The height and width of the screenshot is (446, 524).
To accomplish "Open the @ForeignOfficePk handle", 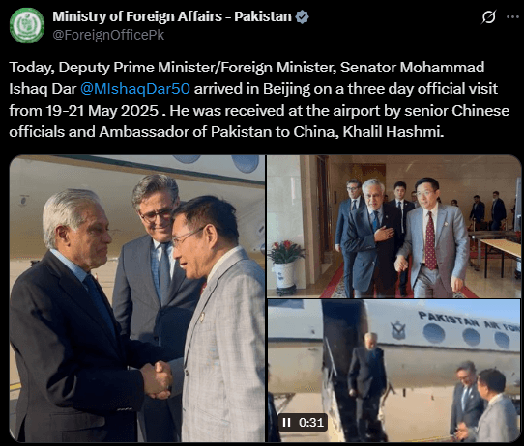I will click(x=108, y=35).
